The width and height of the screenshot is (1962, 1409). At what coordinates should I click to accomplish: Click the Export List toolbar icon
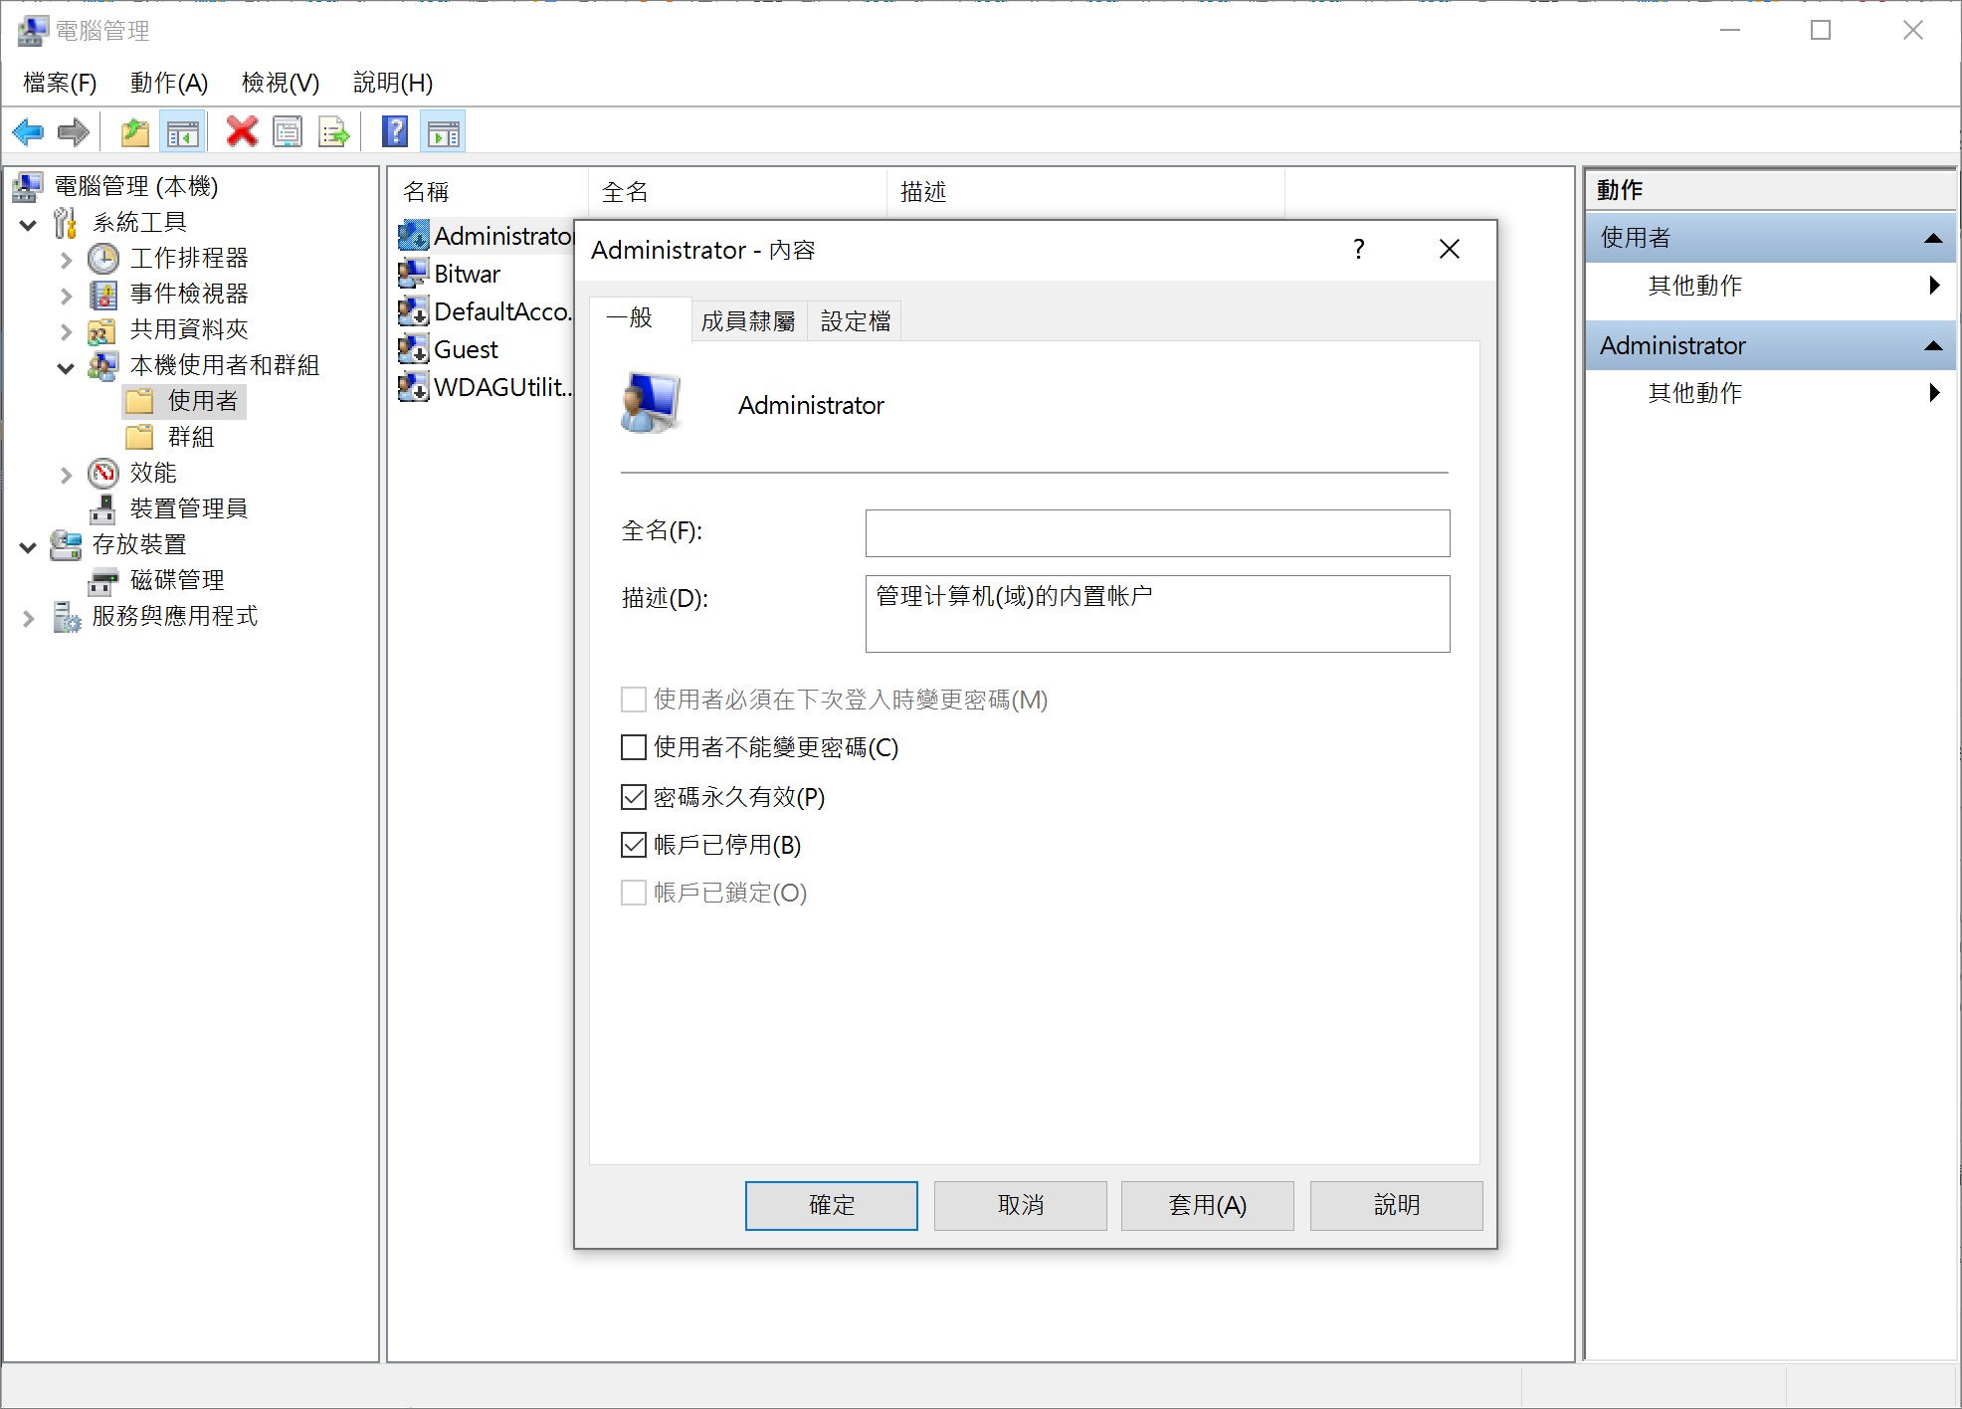[x=334, y=131]
